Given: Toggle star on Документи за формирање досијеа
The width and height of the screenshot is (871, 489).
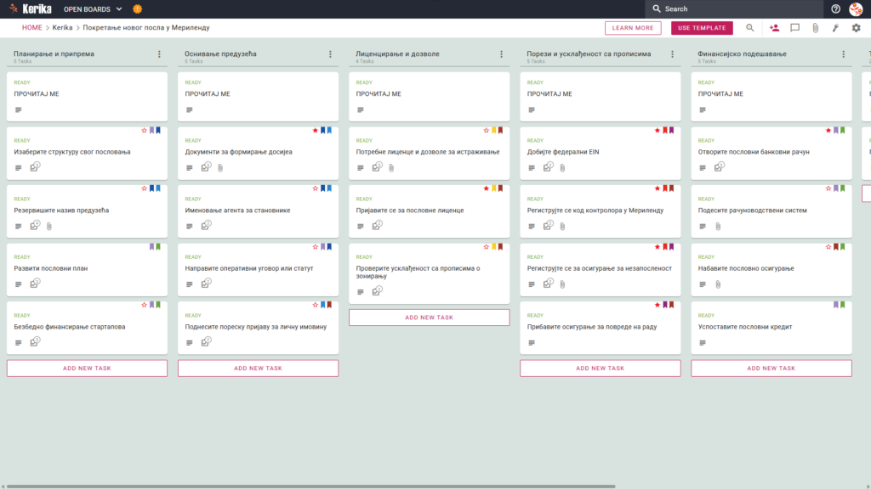Looking at the screenshot, I should (x=315, y=130).
